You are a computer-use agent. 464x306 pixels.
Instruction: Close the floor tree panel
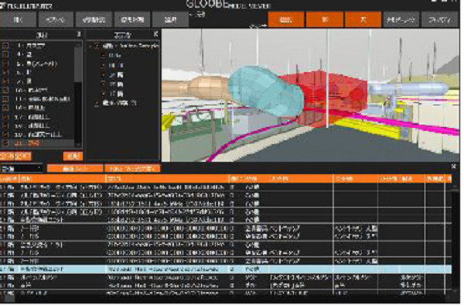[x=156, y=34]
